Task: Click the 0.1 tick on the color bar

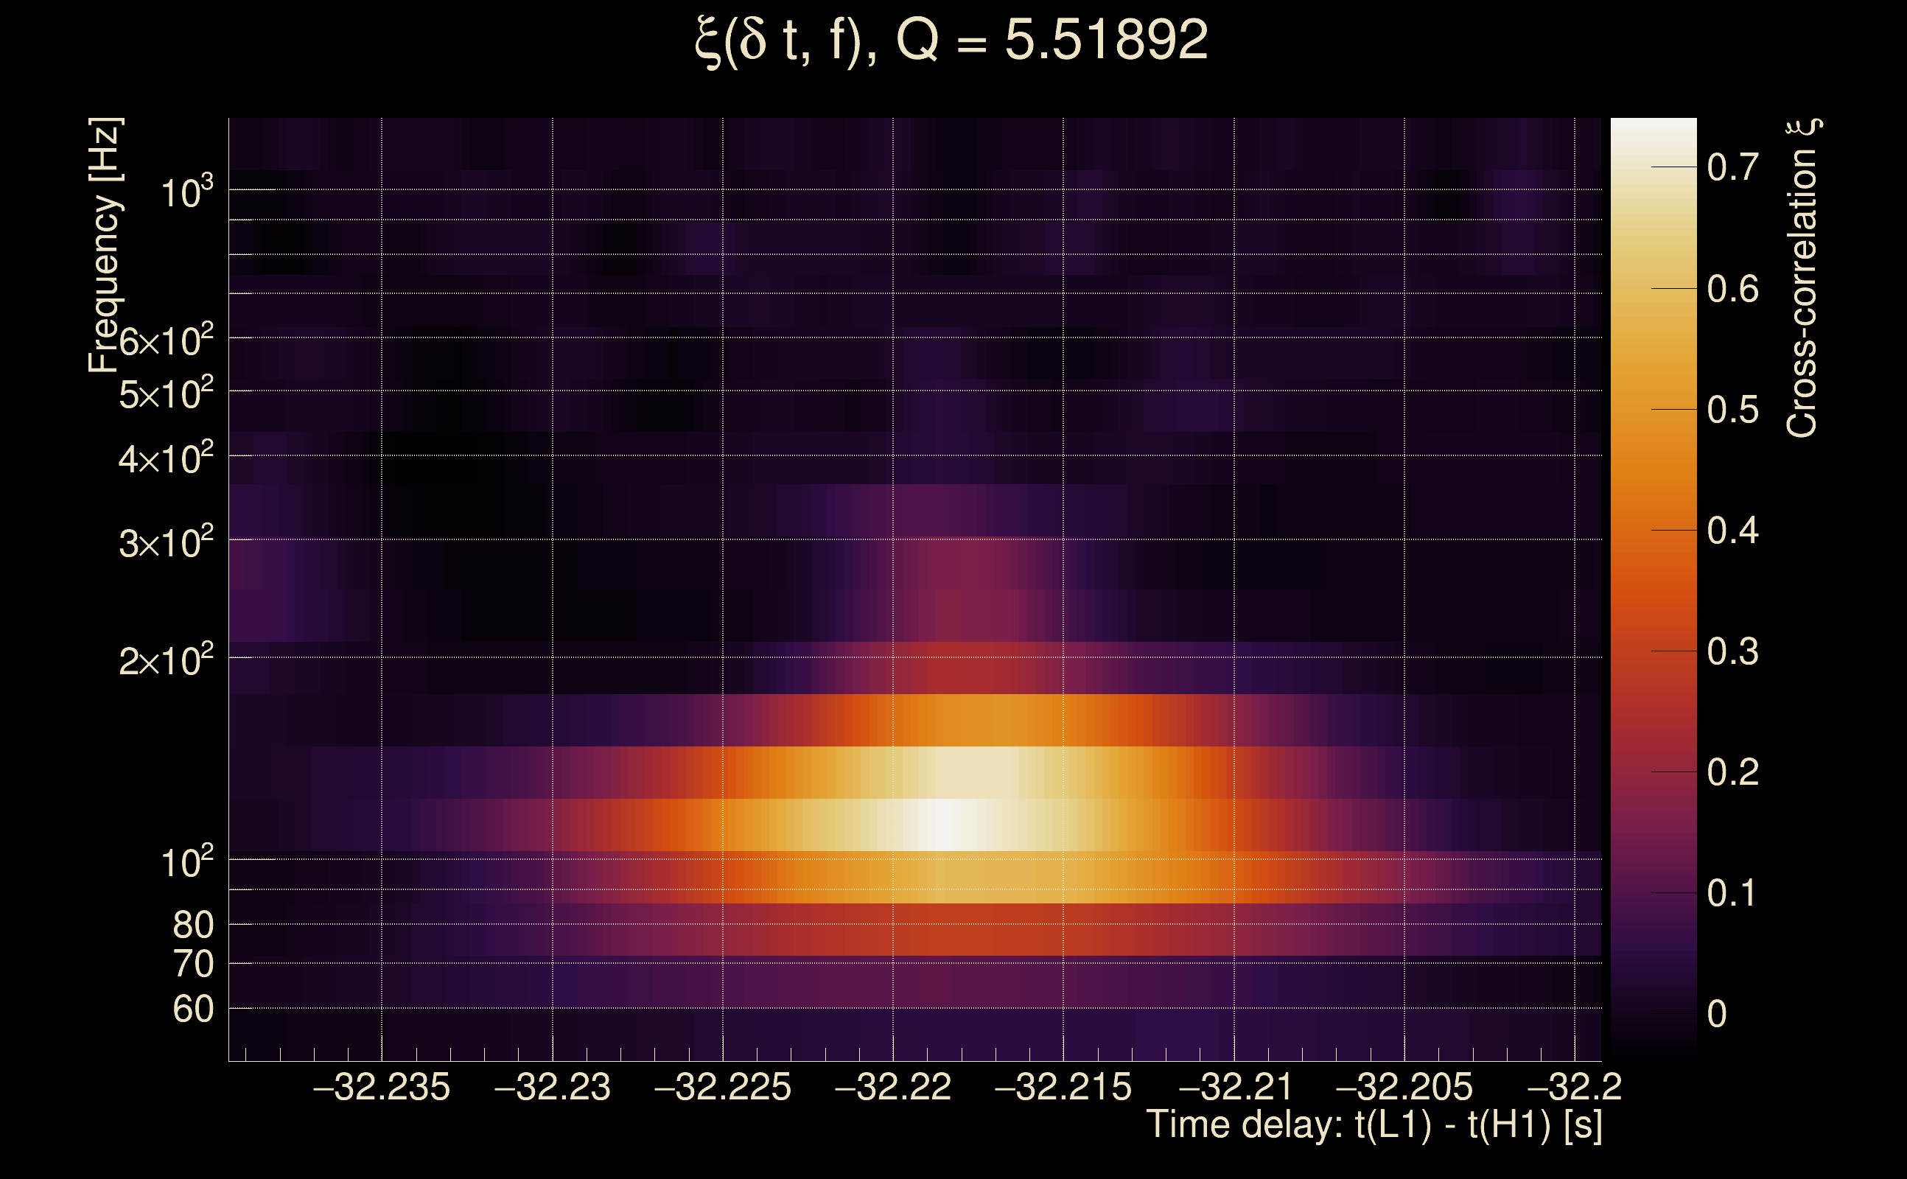Action: point(1732,894)
